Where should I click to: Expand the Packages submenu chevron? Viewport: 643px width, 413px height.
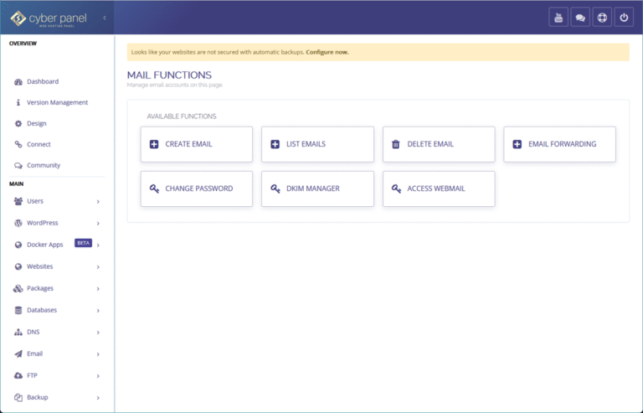(98, 289)
